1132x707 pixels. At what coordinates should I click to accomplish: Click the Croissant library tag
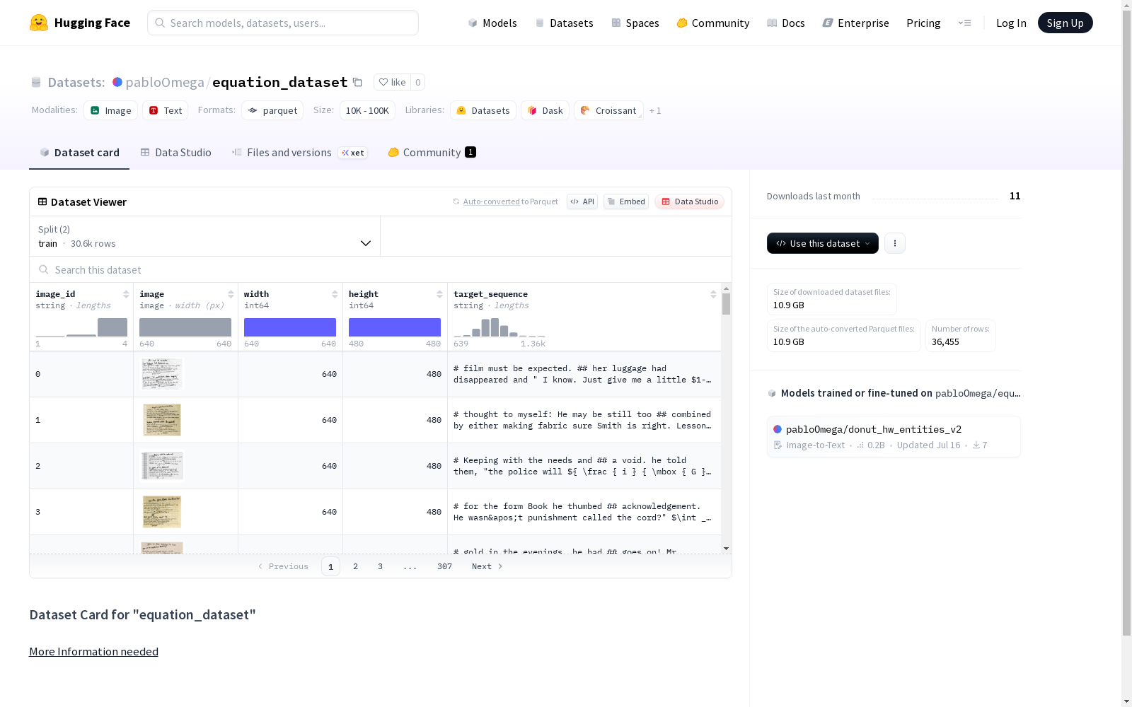(609, 110)
